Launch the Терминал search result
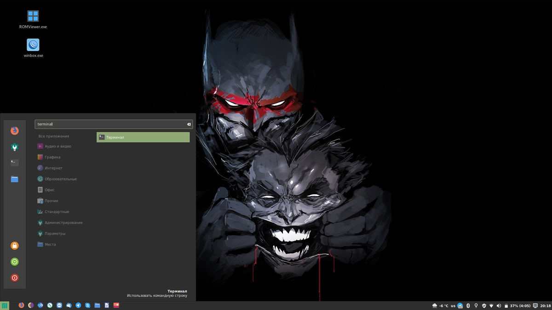 click(x=143, y=137)
